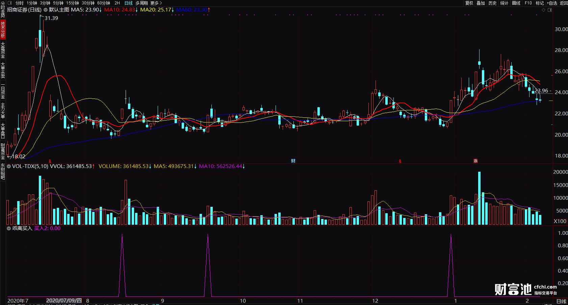Screen dimensions: 568x305
Task: Open the 乖离买入 indicator dropdown arrow
Action: (9, 228)
